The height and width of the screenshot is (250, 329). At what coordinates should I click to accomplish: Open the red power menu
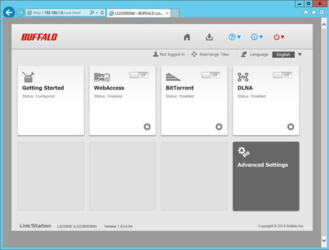[279, 37]
